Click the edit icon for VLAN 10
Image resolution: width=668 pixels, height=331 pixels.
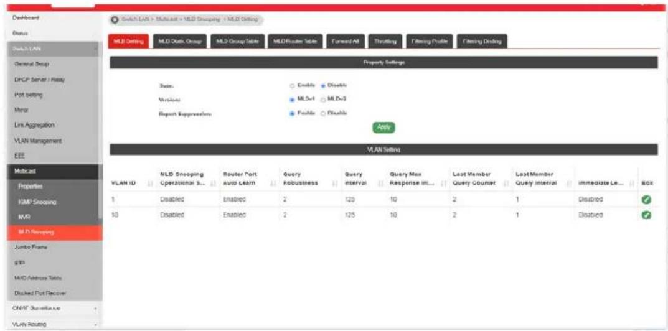pyautogui.click(x=646, y=215)
